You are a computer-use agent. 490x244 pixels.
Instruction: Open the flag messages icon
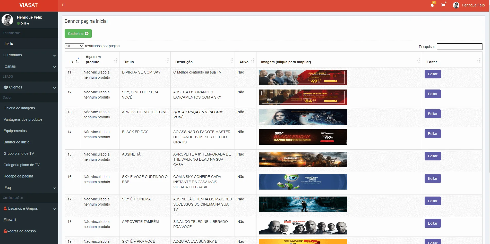[x=443, y=5]
